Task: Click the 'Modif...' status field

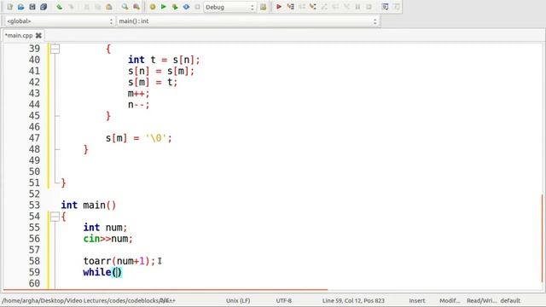Action: (x=450, y=300)
